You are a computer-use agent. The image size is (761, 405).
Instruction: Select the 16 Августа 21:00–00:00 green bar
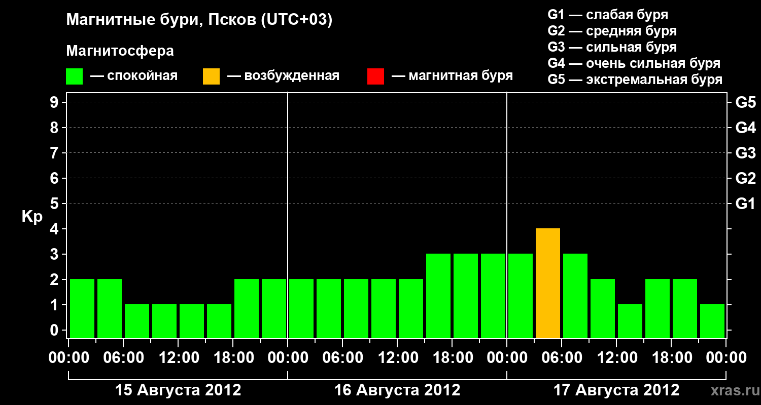coord(493,296)
